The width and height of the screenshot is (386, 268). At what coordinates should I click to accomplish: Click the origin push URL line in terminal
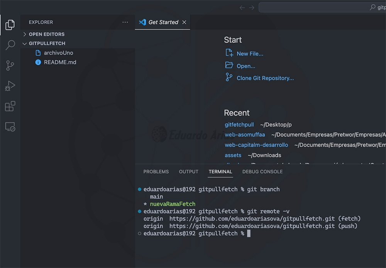pyautogui.click(x=251, y=226)
